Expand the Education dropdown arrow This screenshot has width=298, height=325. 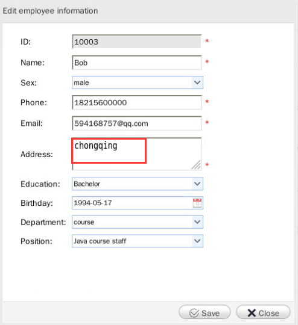tap(197, 184)
